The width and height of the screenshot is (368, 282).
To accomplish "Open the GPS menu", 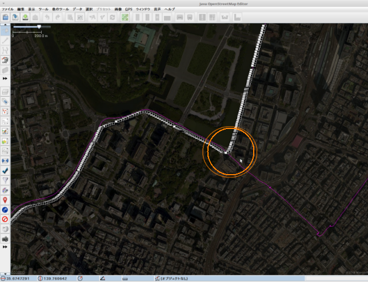I will click(x=129, y=9).
